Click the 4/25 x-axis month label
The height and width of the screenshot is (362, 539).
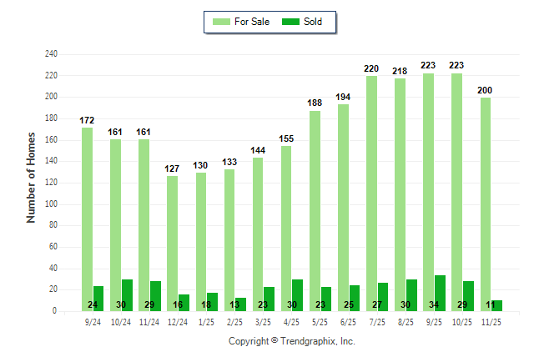tap(292, 321)
